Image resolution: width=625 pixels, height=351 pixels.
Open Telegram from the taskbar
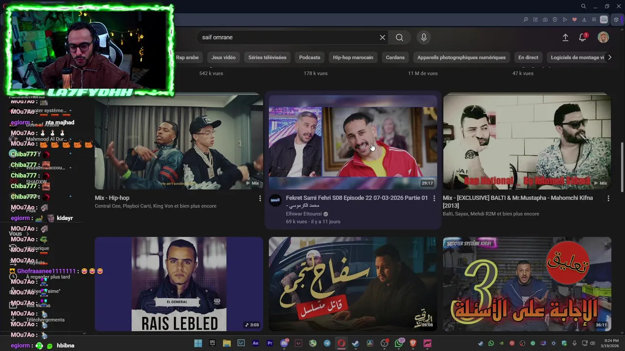(327, 343)
